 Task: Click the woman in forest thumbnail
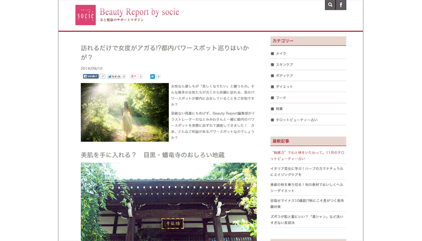pyautogui.click(x=124, y=112)
